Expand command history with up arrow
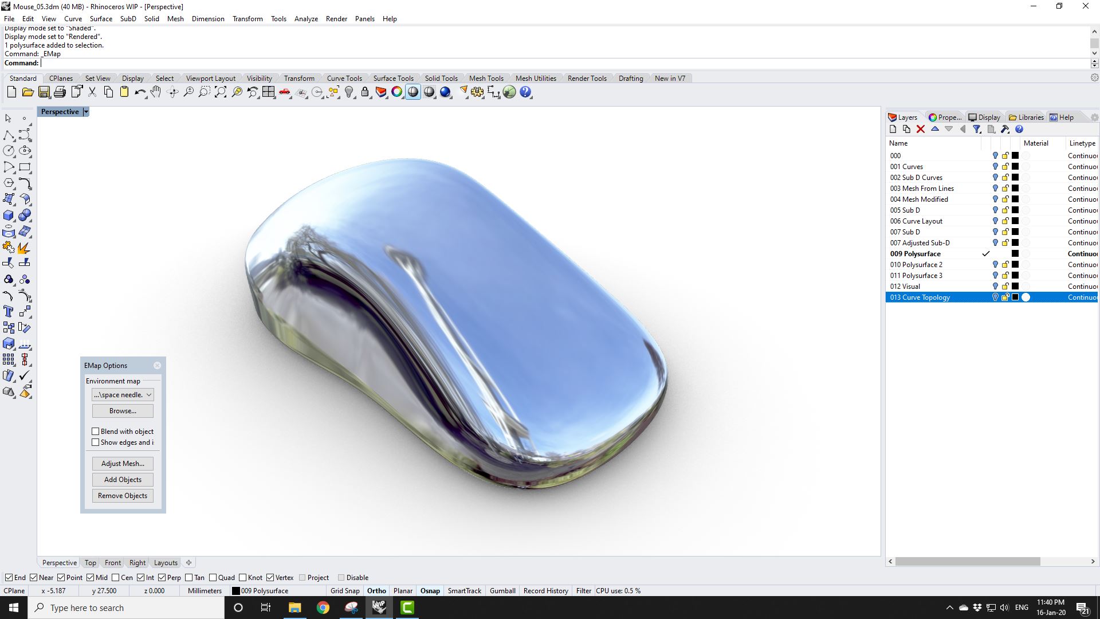 1094,32
